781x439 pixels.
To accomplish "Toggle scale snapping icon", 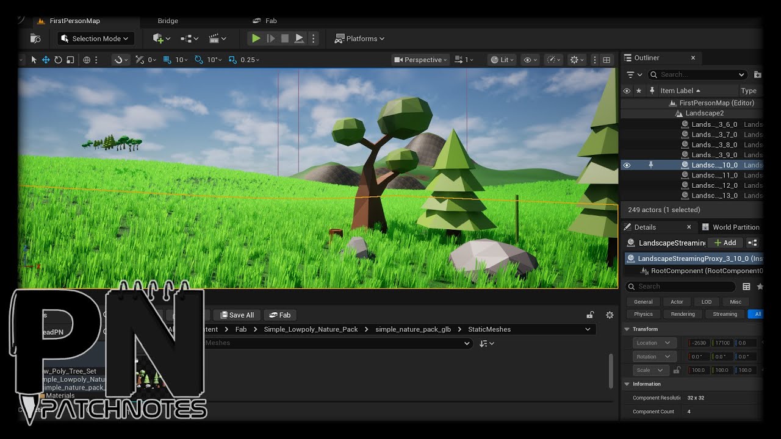I will click(232, 60).
